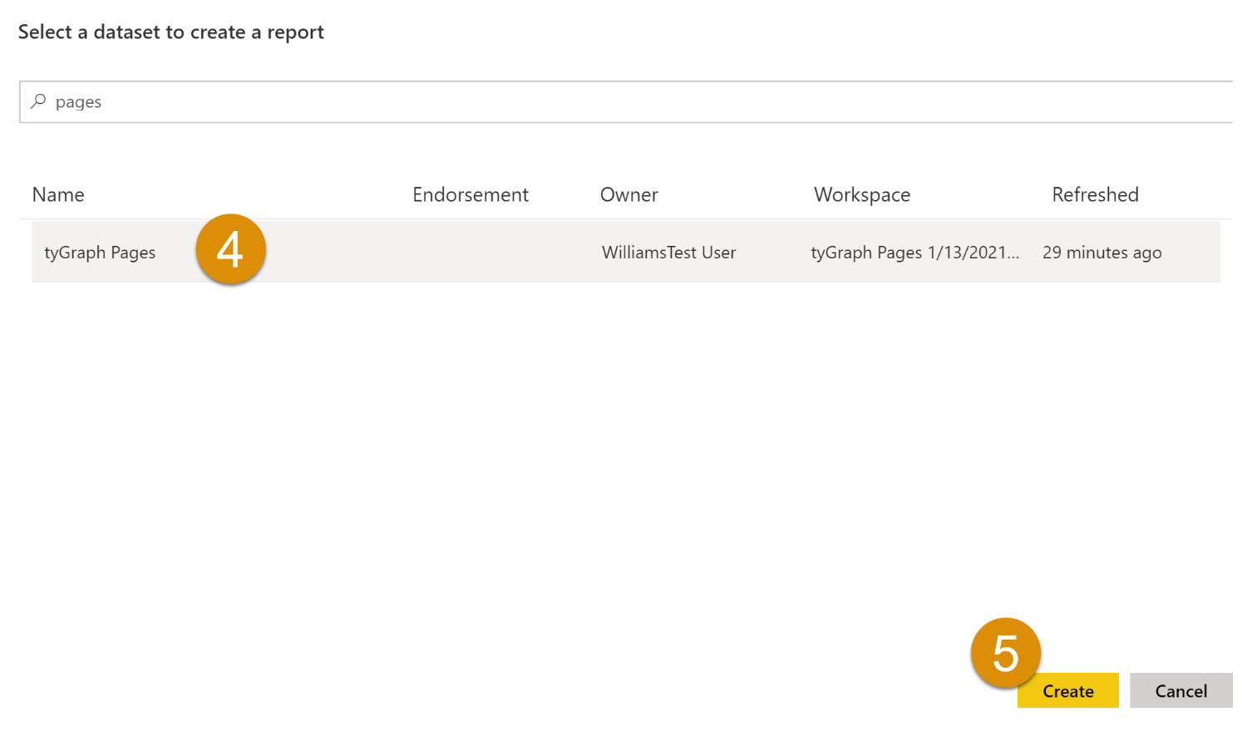Click the truncated workspace name ellipsis
The height and width of the screenshot is (731, 1242).
1013,254
